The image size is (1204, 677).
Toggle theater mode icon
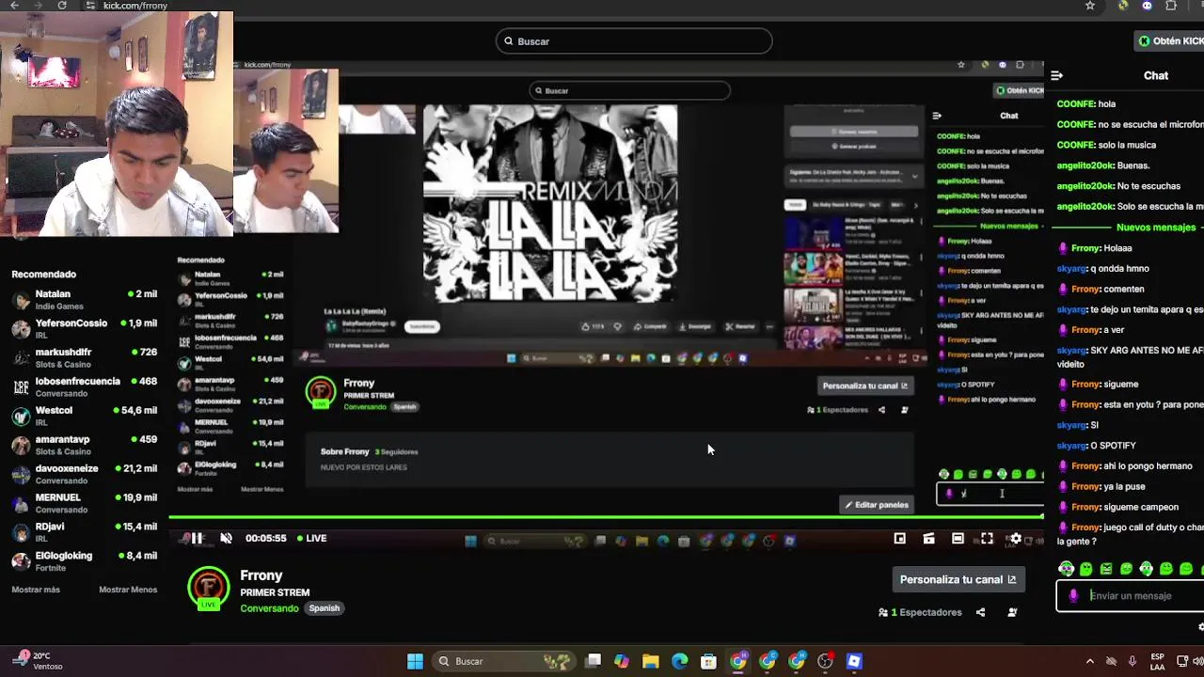point(958,538)
